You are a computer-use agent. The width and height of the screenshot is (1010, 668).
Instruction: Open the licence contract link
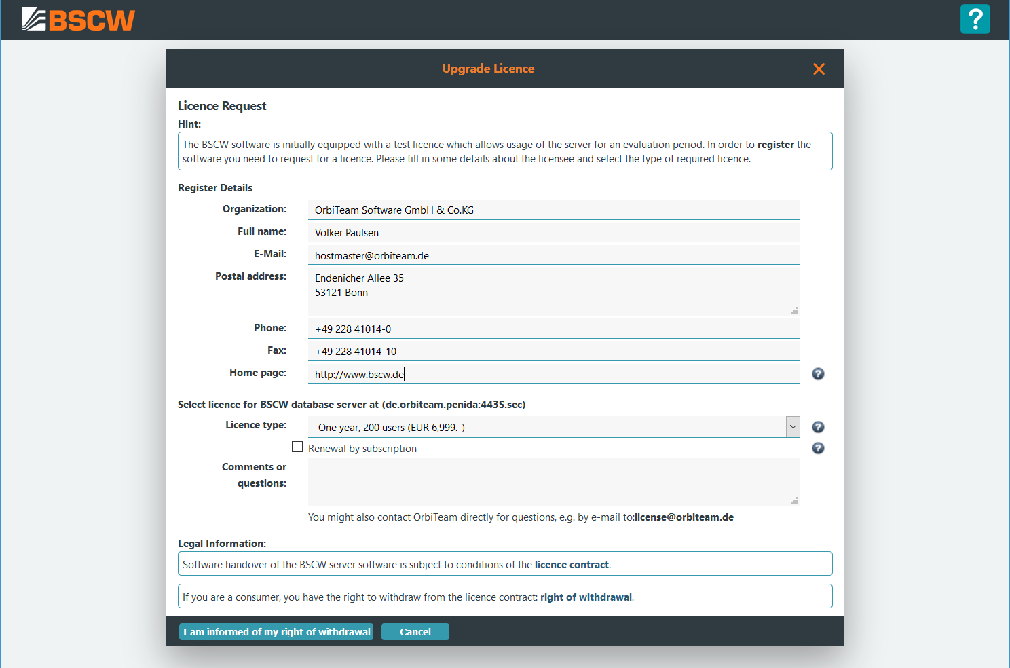coord(572,565)
